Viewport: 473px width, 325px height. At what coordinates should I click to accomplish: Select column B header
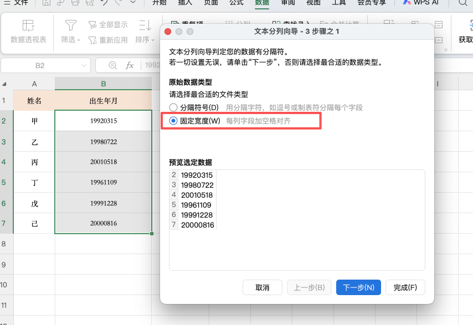(x=104, y=84)
